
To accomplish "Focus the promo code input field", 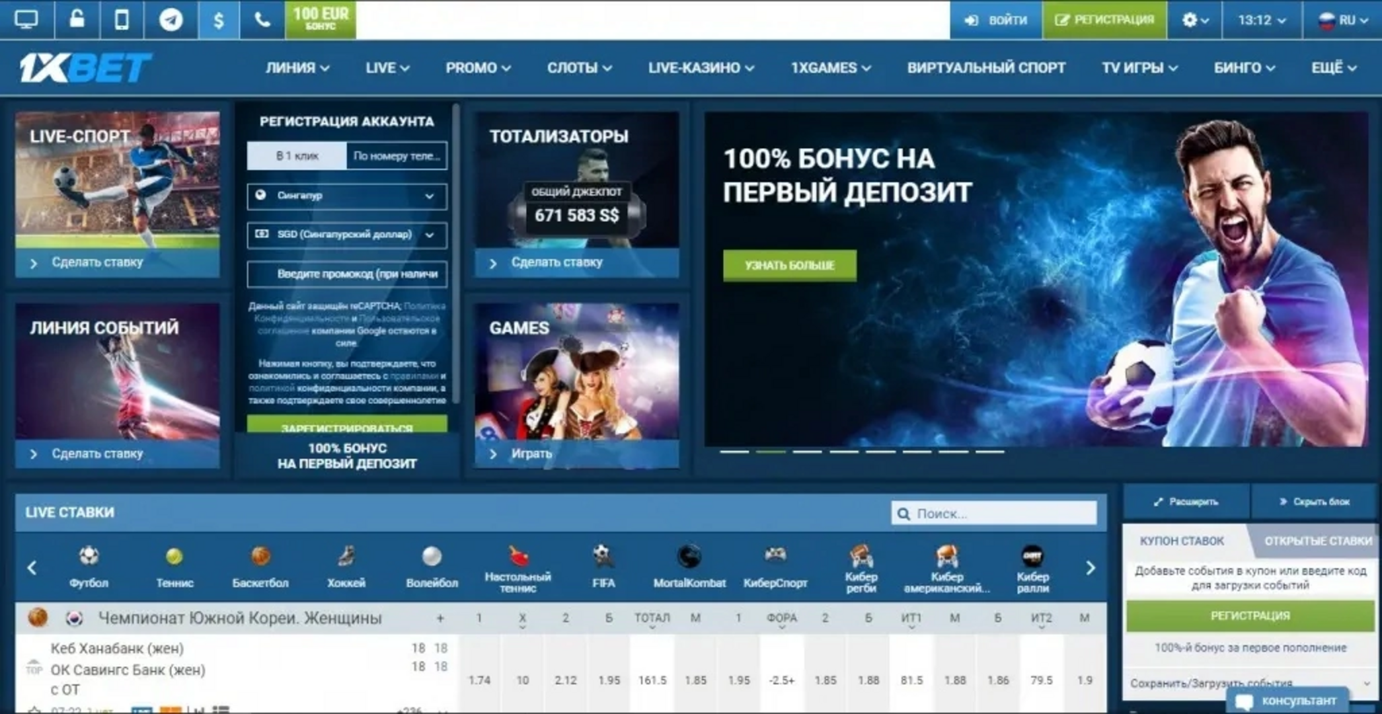I will click(x=347, y=274).
